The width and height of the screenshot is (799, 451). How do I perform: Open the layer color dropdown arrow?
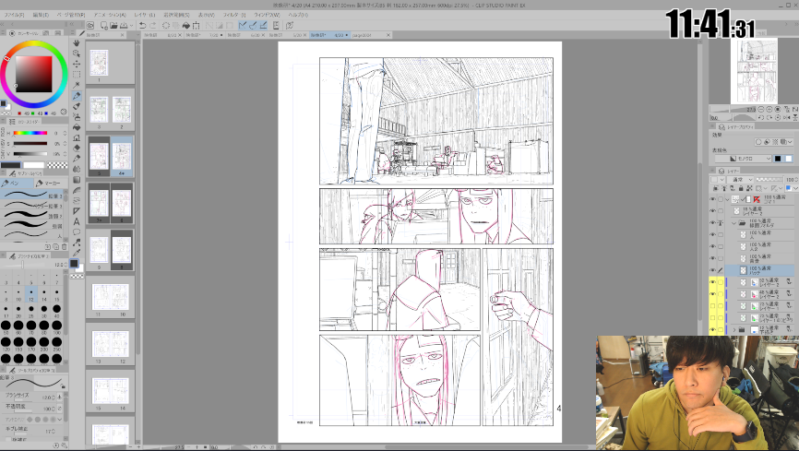coord(795,188)
